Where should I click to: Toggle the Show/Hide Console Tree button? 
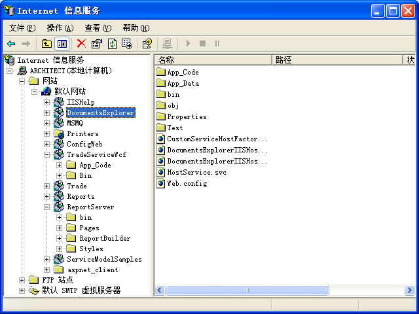pos(62,44)
